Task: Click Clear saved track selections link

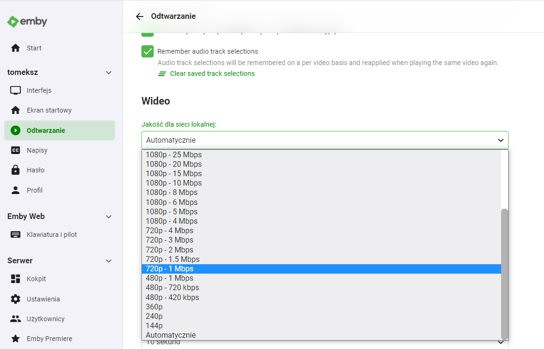Action: [x=212, y=73]
